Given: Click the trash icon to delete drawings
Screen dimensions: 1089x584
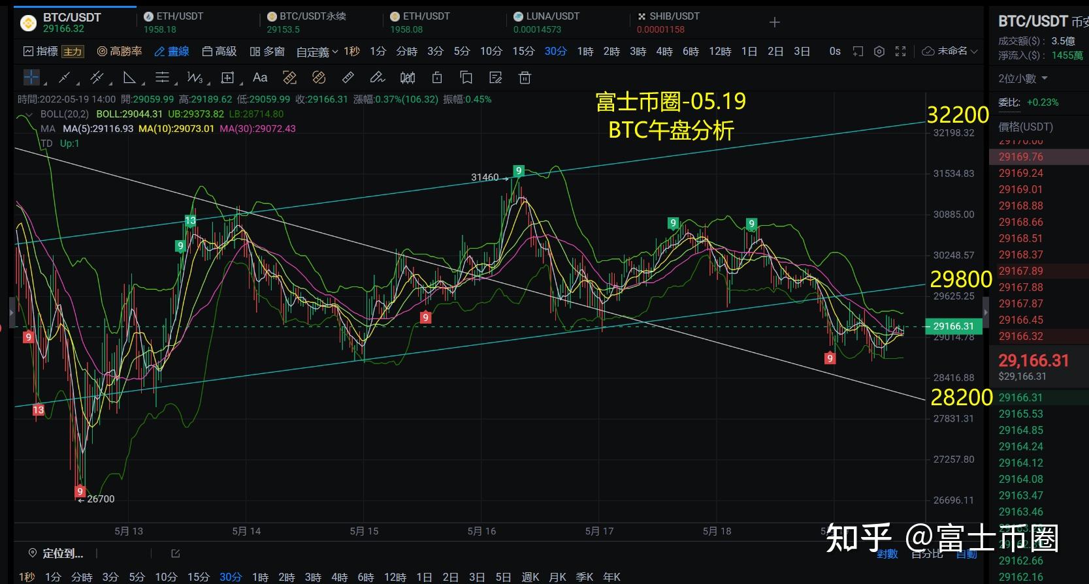Looking at the screenshot, I should click(x=525, y=78).
